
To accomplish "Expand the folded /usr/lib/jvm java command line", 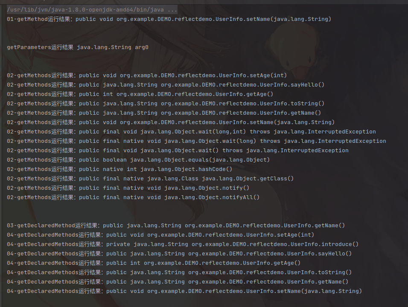I will coord(92,10).
